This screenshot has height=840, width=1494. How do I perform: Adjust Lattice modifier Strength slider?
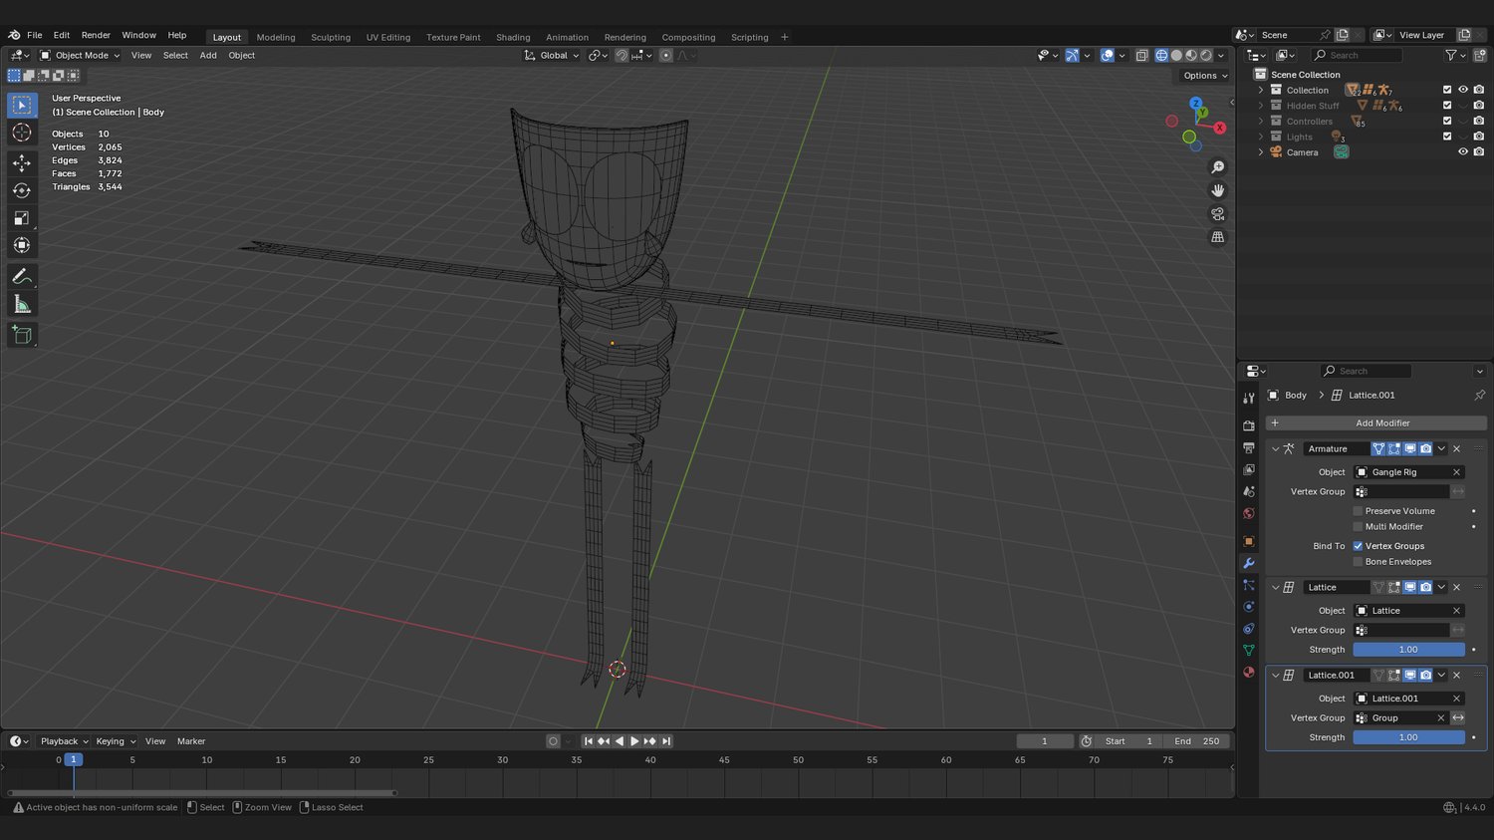coord(1408,650)
